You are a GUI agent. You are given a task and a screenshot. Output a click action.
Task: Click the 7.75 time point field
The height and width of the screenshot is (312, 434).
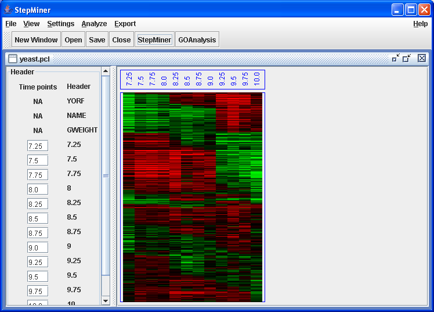tap(38, 175)
